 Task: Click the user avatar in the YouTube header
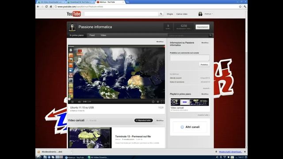(x=200, y=14)
